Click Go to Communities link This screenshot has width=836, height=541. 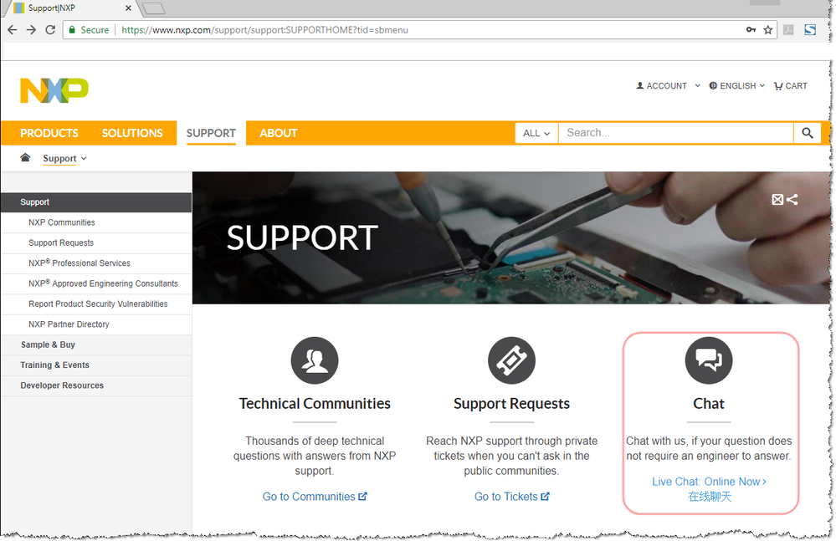[x=315, y=497]
